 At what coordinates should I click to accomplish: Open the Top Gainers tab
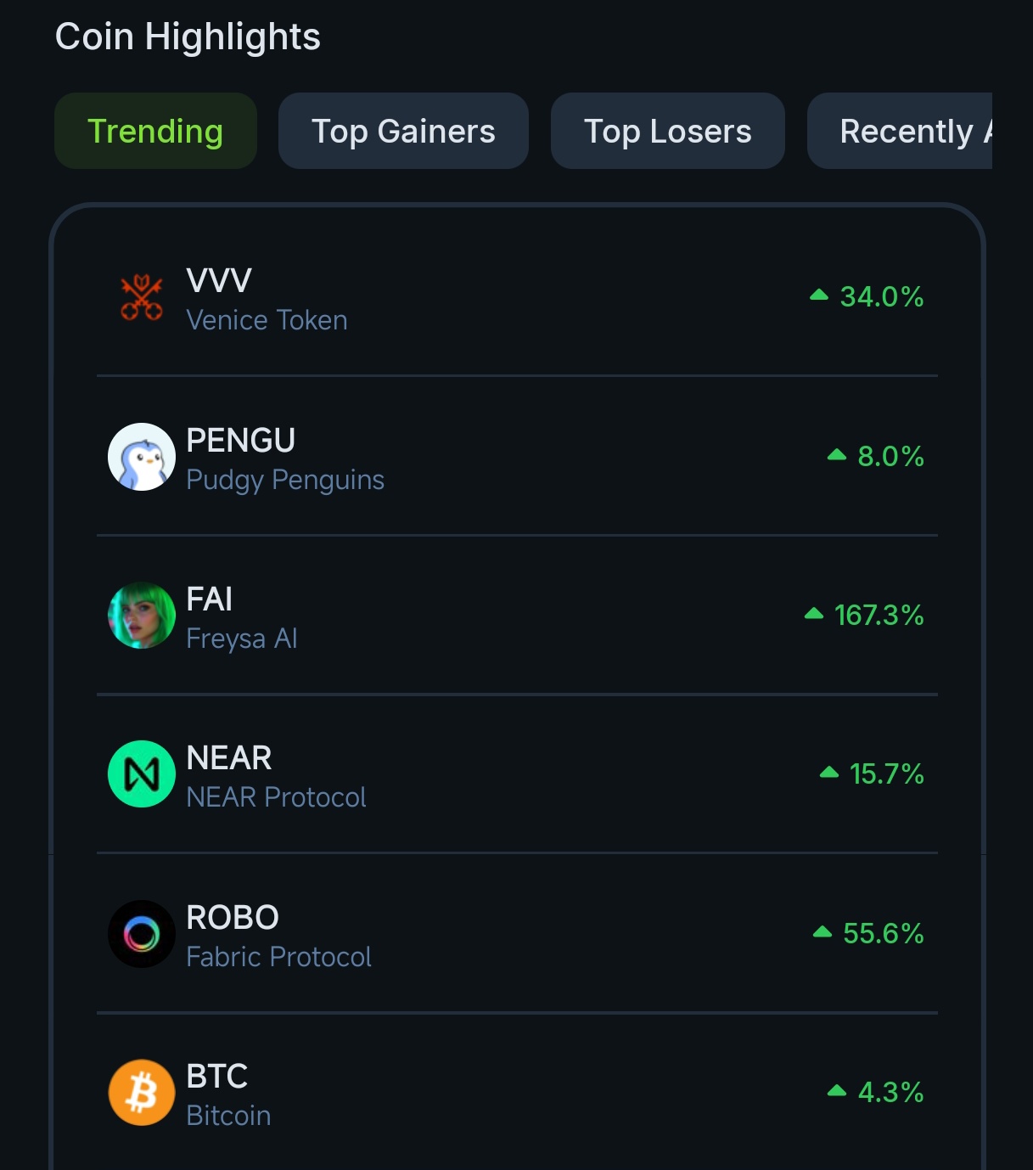pyautogui.click(x=403, y=132)
